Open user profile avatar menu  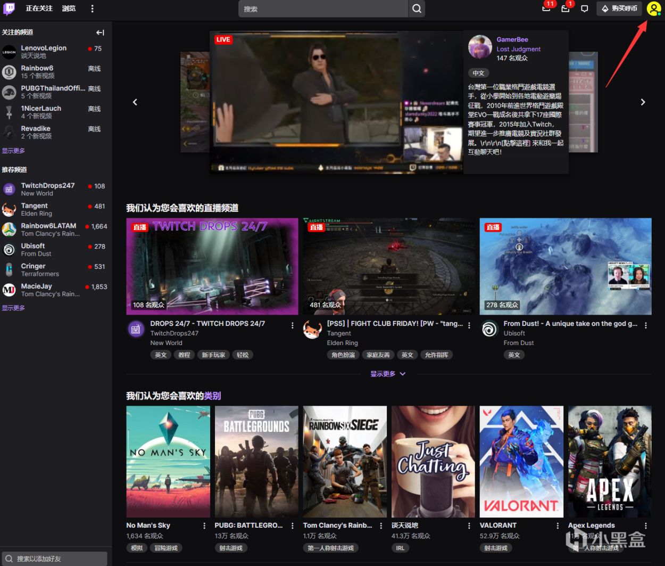point(653,9)
